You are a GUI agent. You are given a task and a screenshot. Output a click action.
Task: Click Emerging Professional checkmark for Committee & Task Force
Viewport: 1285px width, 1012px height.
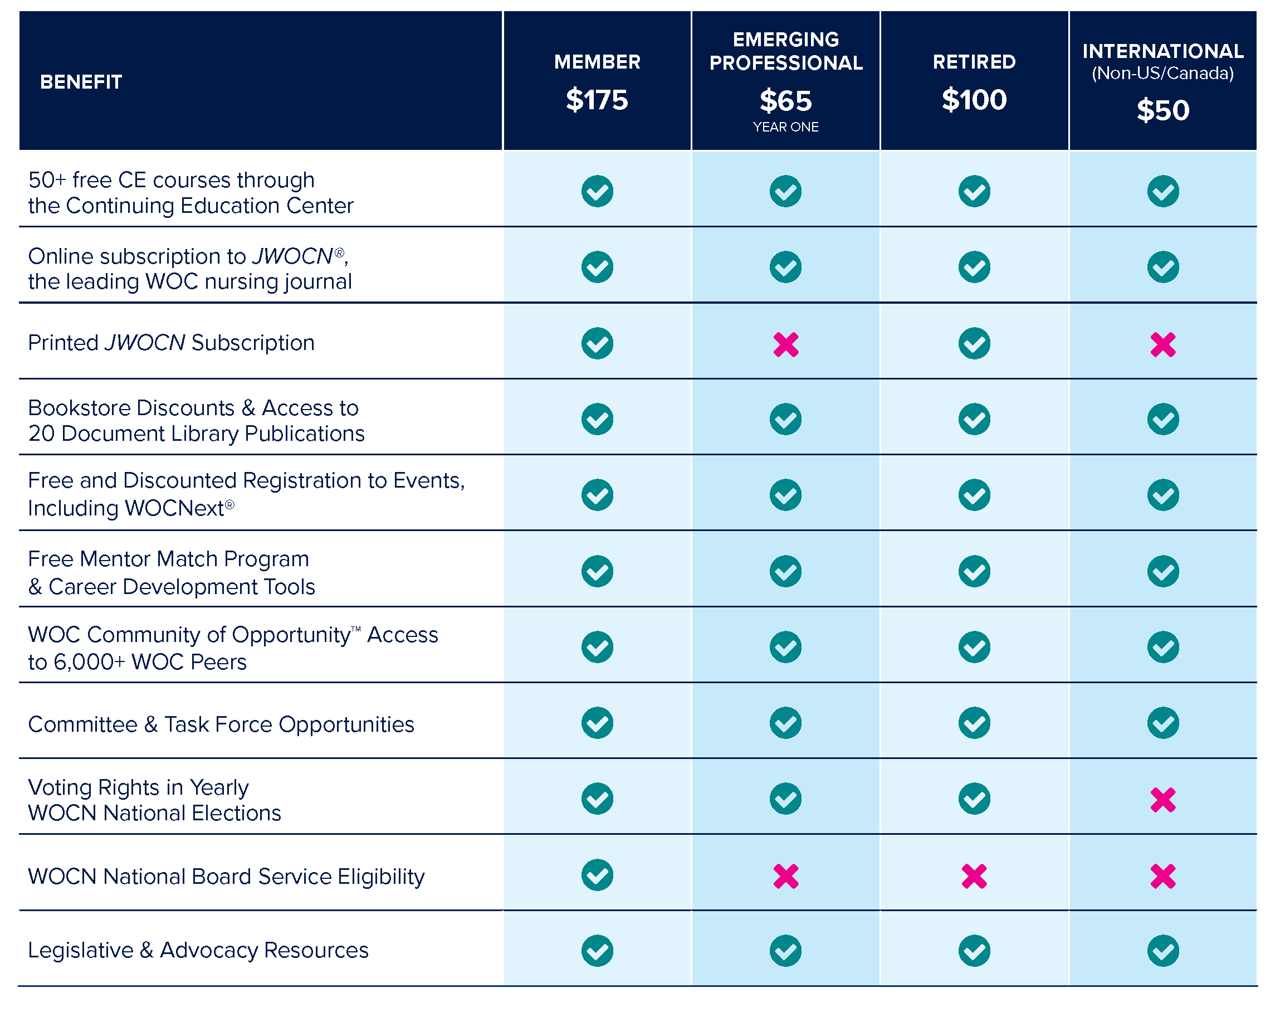click(786, 723)
